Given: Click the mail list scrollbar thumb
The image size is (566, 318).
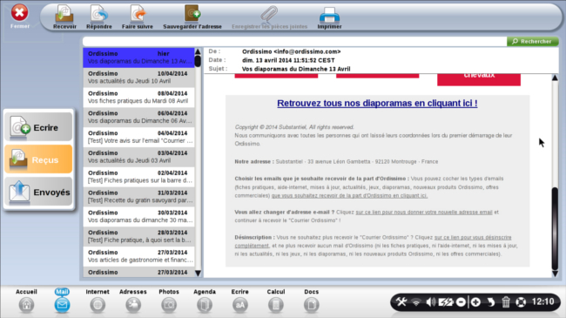Looking at the screenshot, I should [x=198, y=61].
